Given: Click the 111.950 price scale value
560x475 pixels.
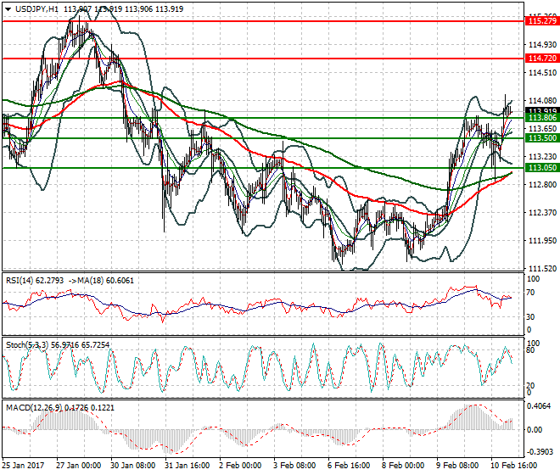Looking at the screenshot, I should tap(542, 241).
